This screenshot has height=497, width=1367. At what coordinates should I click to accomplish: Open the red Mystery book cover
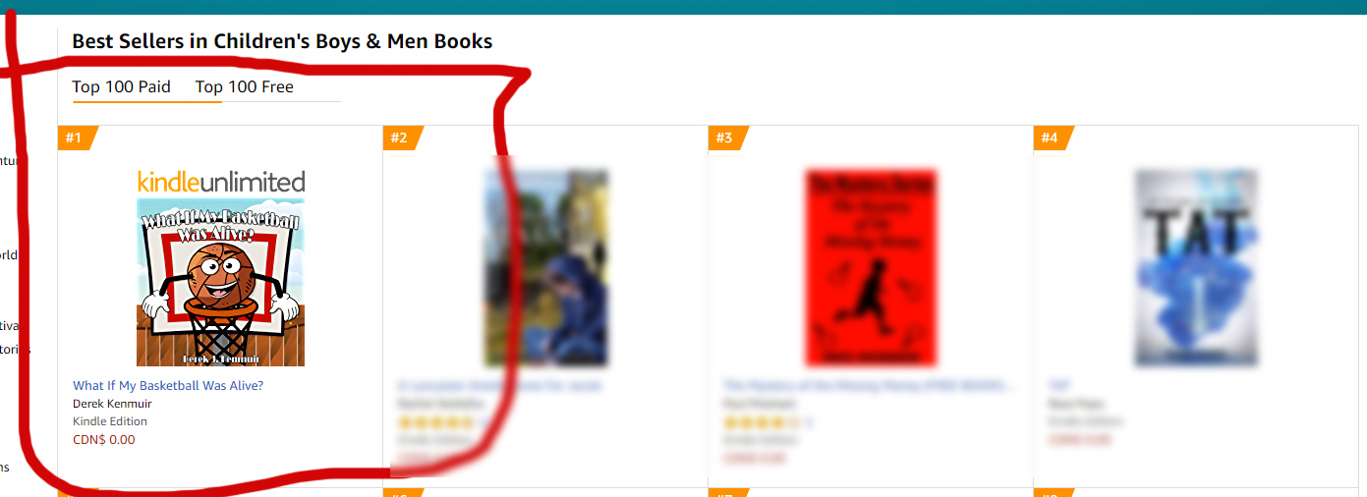coord(871,268)
